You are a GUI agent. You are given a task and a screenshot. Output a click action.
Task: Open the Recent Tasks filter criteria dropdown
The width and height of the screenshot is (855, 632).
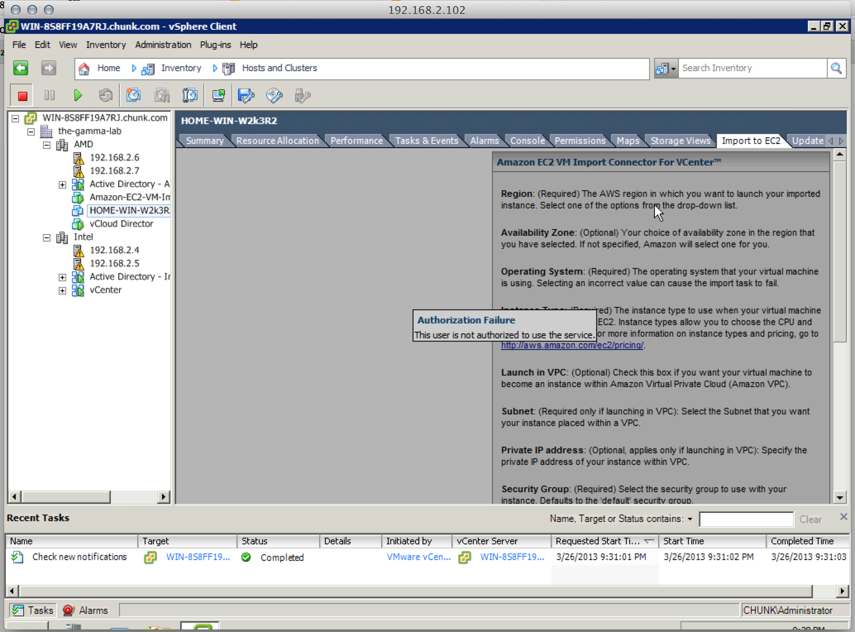point(690,519)
